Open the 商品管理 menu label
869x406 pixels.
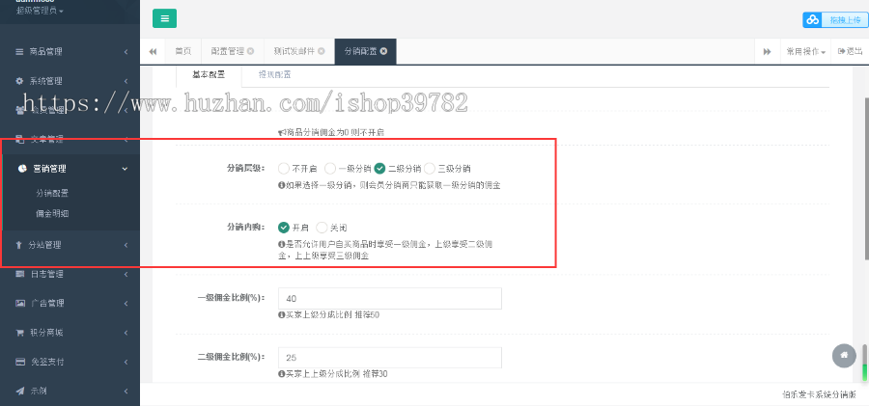point(46,51)
